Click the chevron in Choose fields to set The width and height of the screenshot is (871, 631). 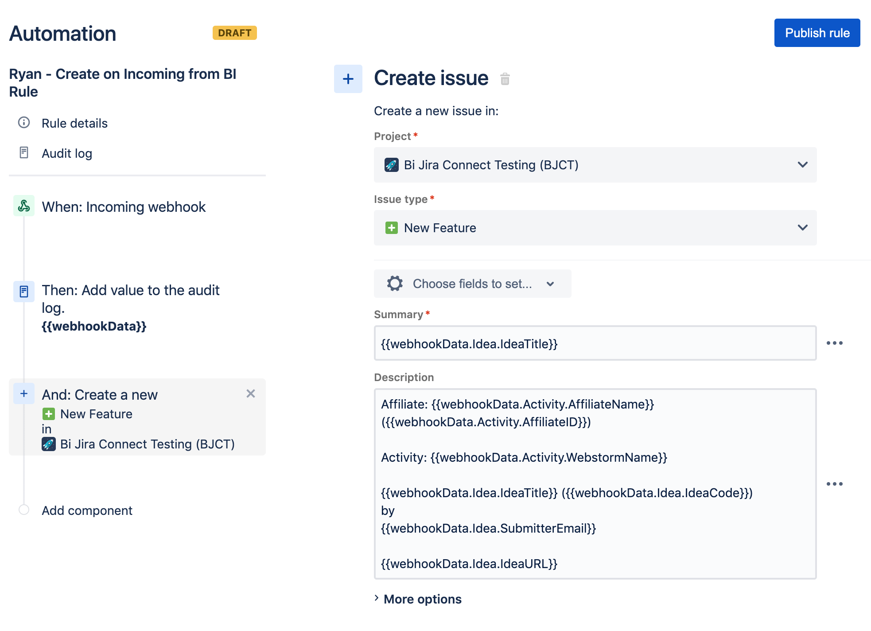[550, 284]
